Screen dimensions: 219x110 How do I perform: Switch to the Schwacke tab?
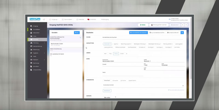115,80
